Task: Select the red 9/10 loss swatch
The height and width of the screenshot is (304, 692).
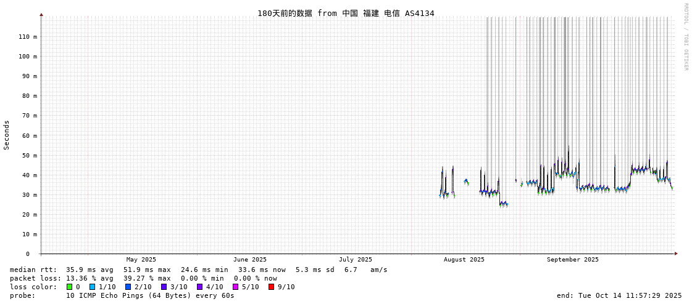Action: click(271, 287)
